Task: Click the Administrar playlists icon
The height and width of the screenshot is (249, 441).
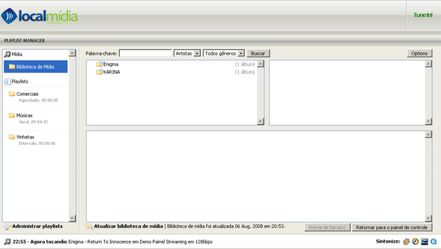Action: (8, 226)
